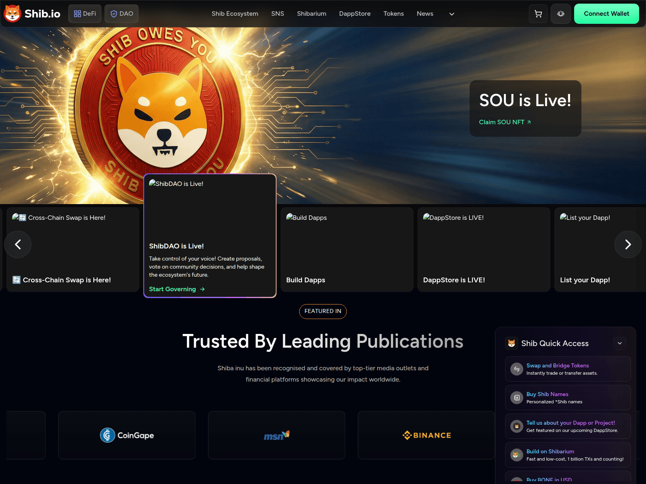The width and height of the screenshot is (646, 484).
Task: Click the lotus icon beside Connect Wallet
Action: [x=560, y=13]
